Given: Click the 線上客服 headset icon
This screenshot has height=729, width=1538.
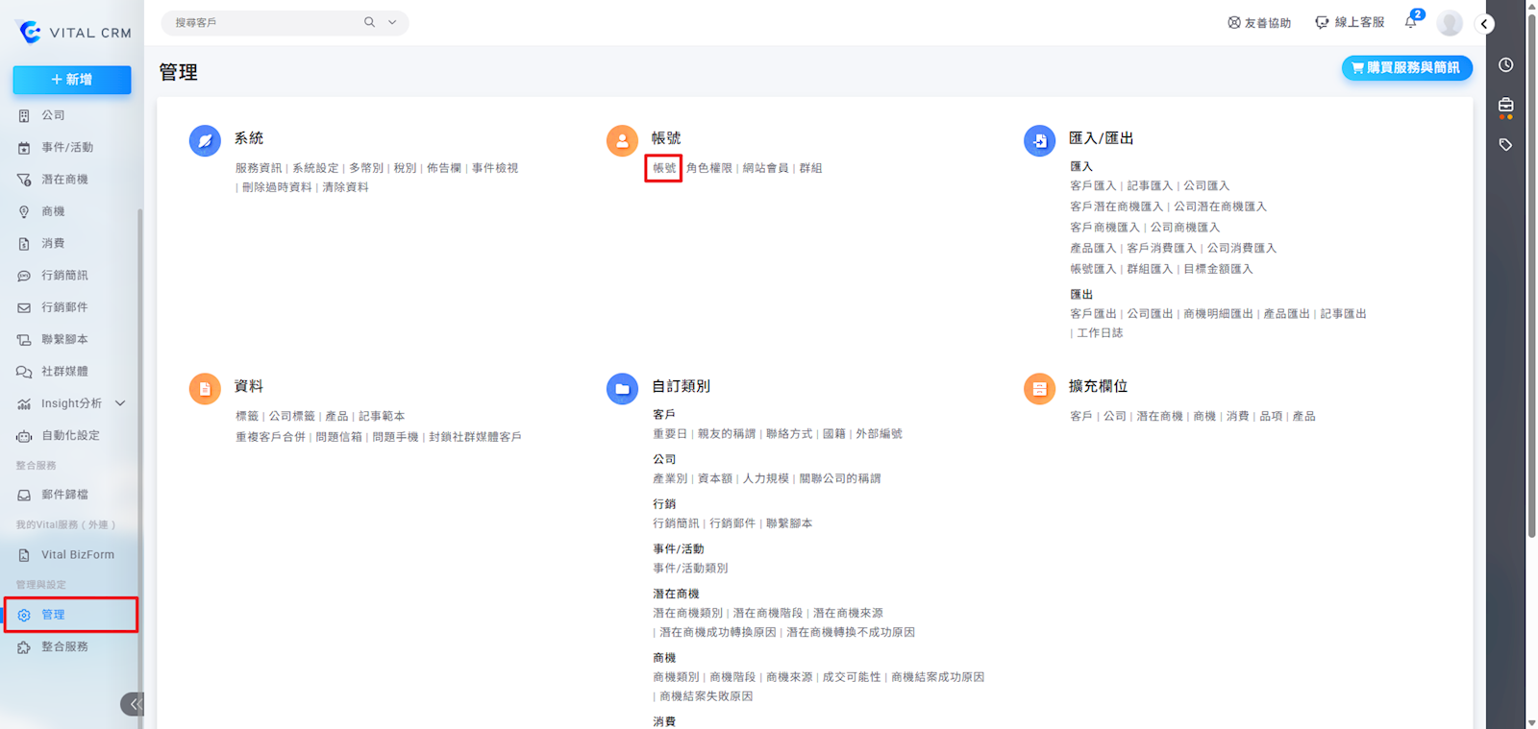Looking at the screenshot, I should [1322, 22].
